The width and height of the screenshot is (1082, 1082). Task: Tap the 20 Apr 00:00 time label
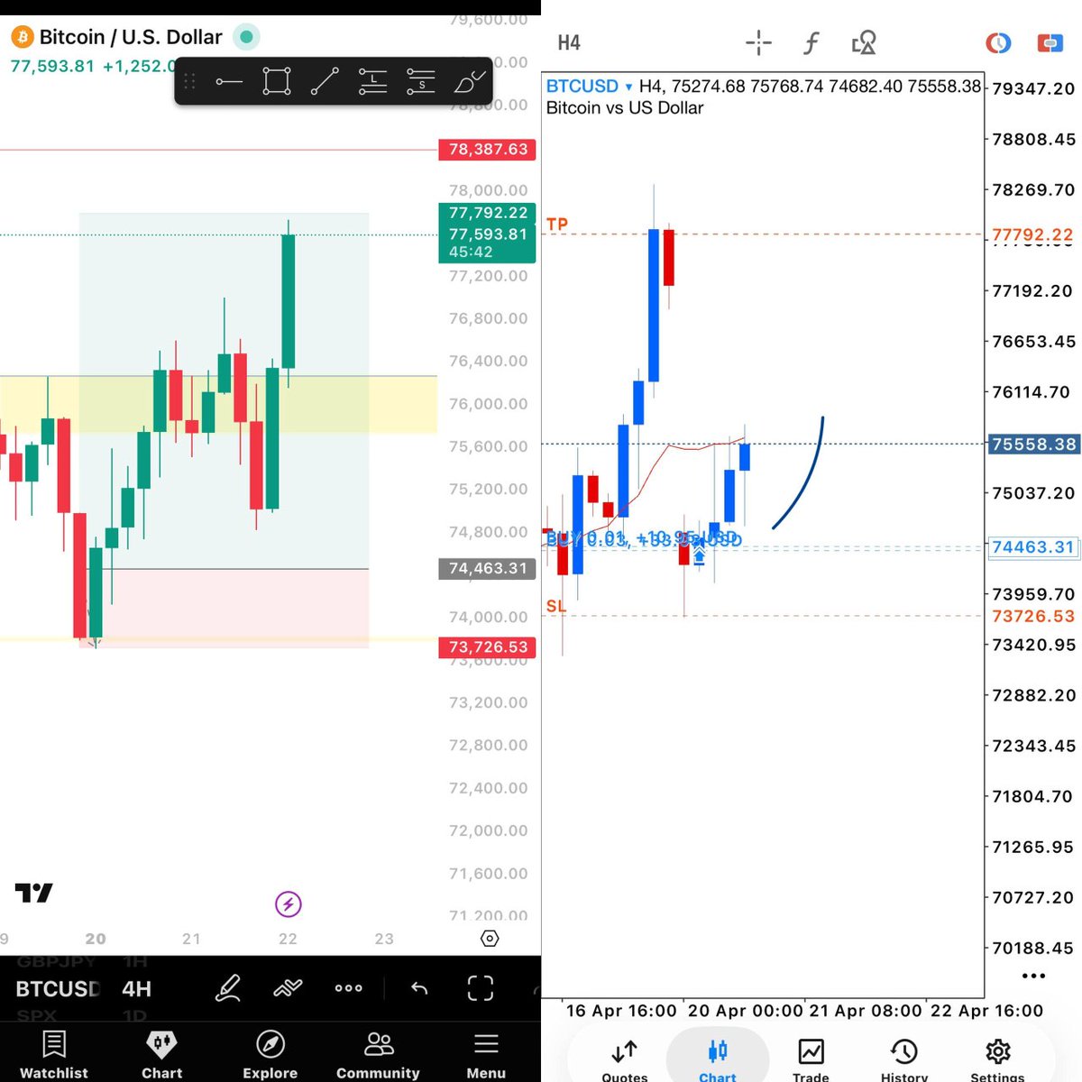pyautogui.click(x=745, y=1011)
